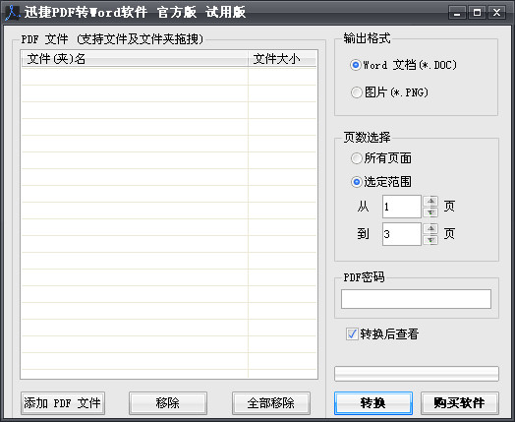Screen dimensions: 515x422
Task: Maximize the application window
Action: pyautogui.click(x=477, y=13)
